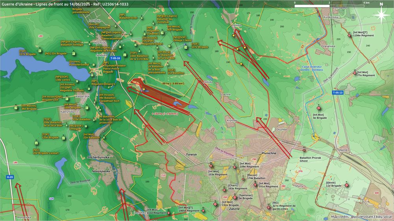Select the 107e Brigade TDF marker
The width and height of the screenshot is (394, 221).
pos(186,47)
